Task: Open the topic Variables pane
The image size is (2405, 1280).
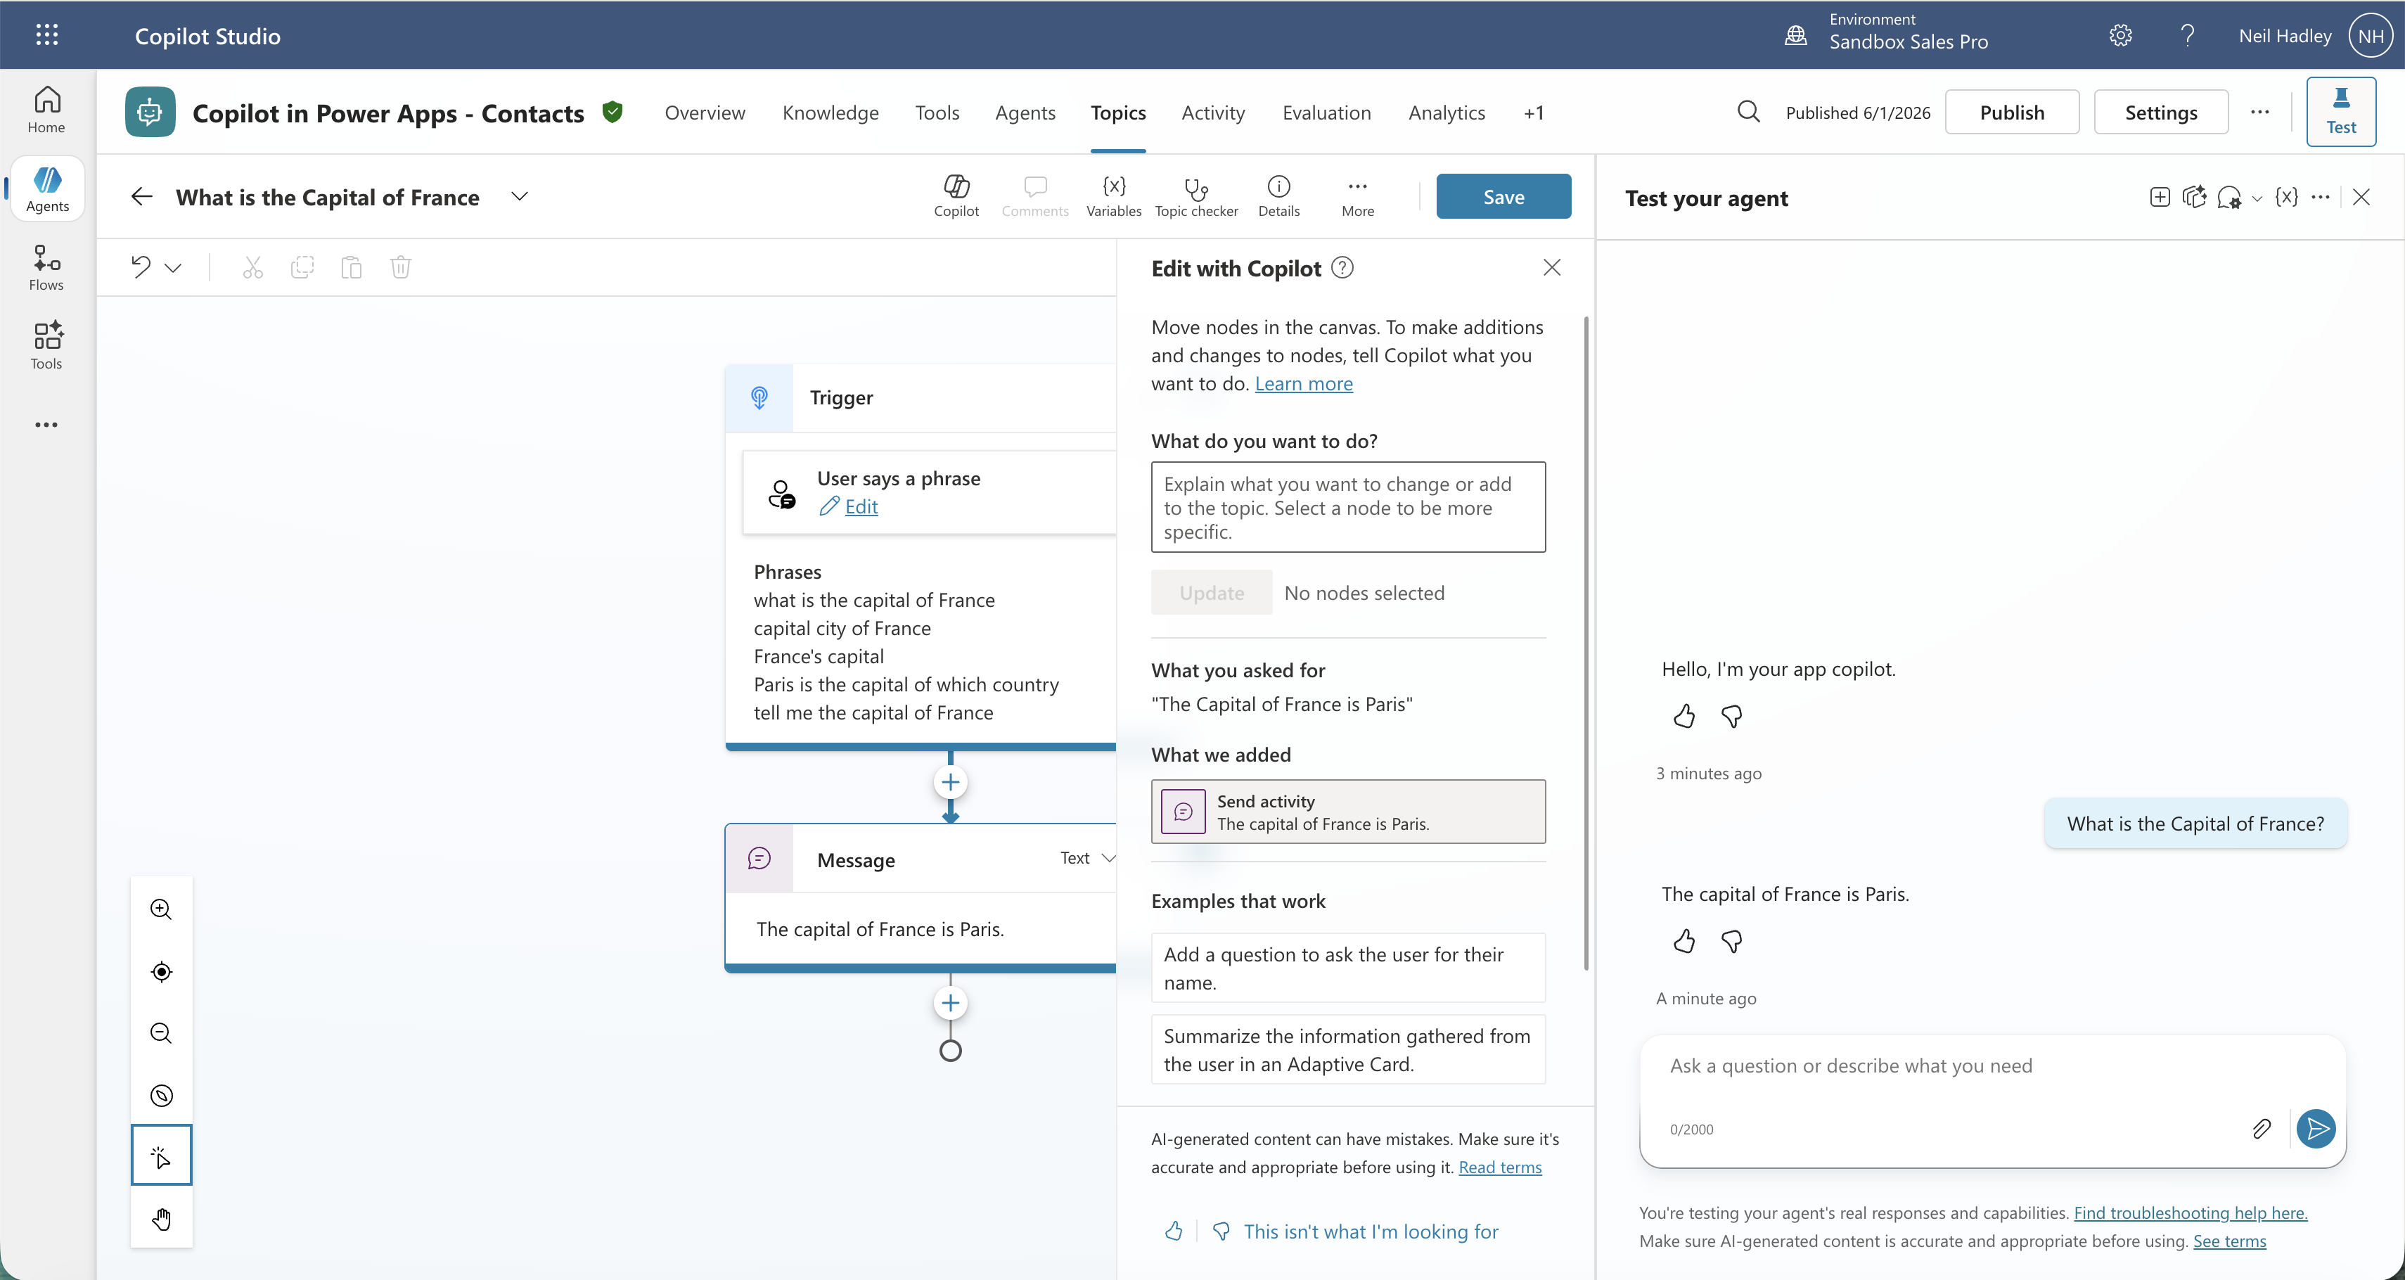Action: [1114, 196]
